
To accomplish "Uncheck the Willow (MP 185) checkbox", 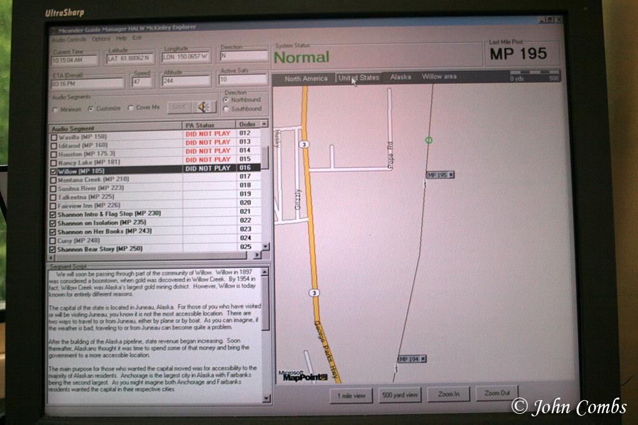I will pos(54,172).
